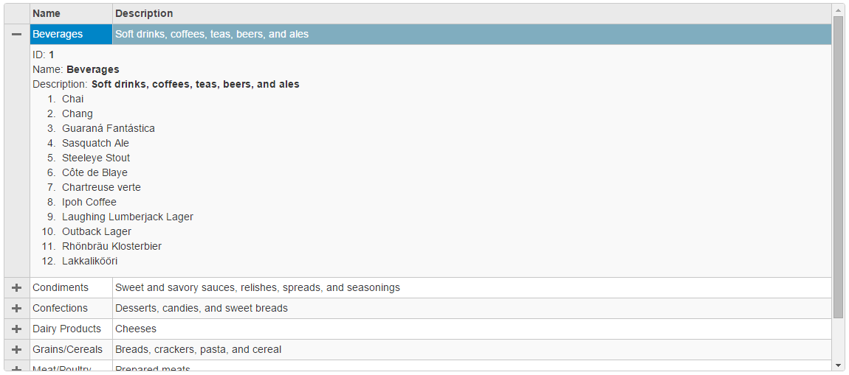Image resolution: width=849 pixels, height=375 pixels.
Task: Click the scrollbar down arrow
Action: tap(838, 365)
